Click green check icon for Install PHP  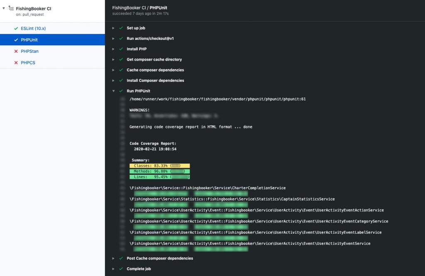tap(121, 49)
